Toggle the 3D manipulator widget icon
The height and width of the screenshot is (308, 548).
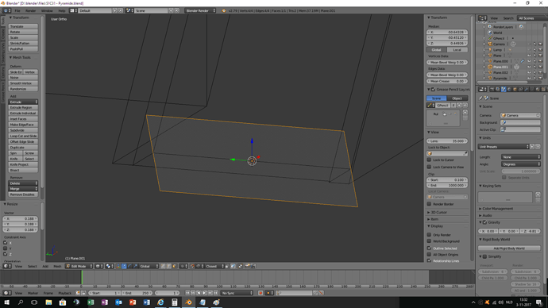click(118, 266)
